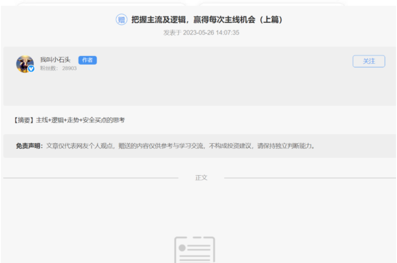Follow the author with 关注 button
This screenshot has width=397, height=263.
coord(368,61)
